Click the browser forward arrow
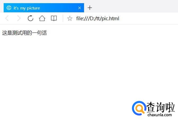The height and width of the screenshot is (123, 178). pos(19,18)
